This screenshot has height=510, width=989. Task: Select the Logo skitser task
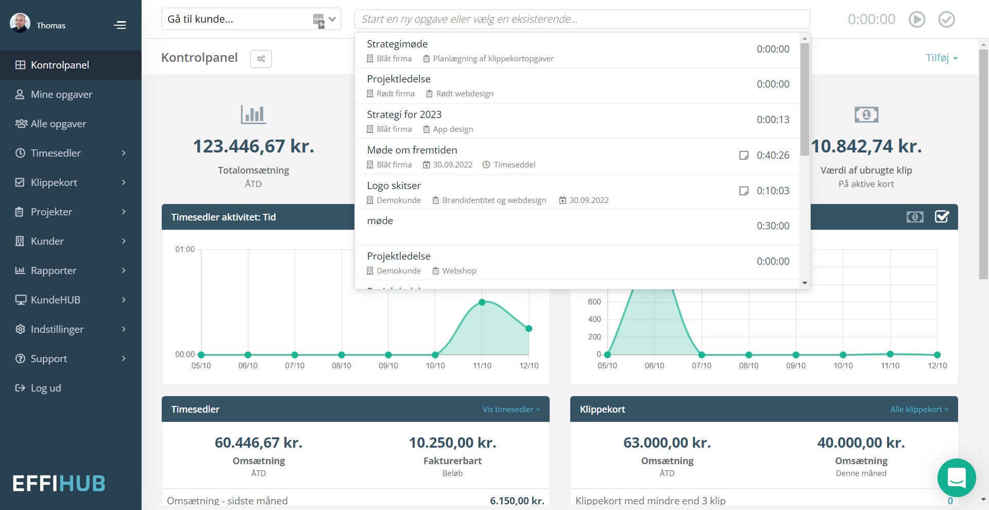[577, 192]
